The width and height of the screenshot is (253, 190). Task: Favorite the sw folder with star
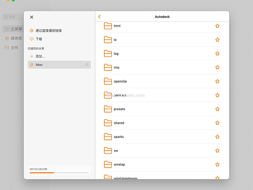[x=217, y=151]
